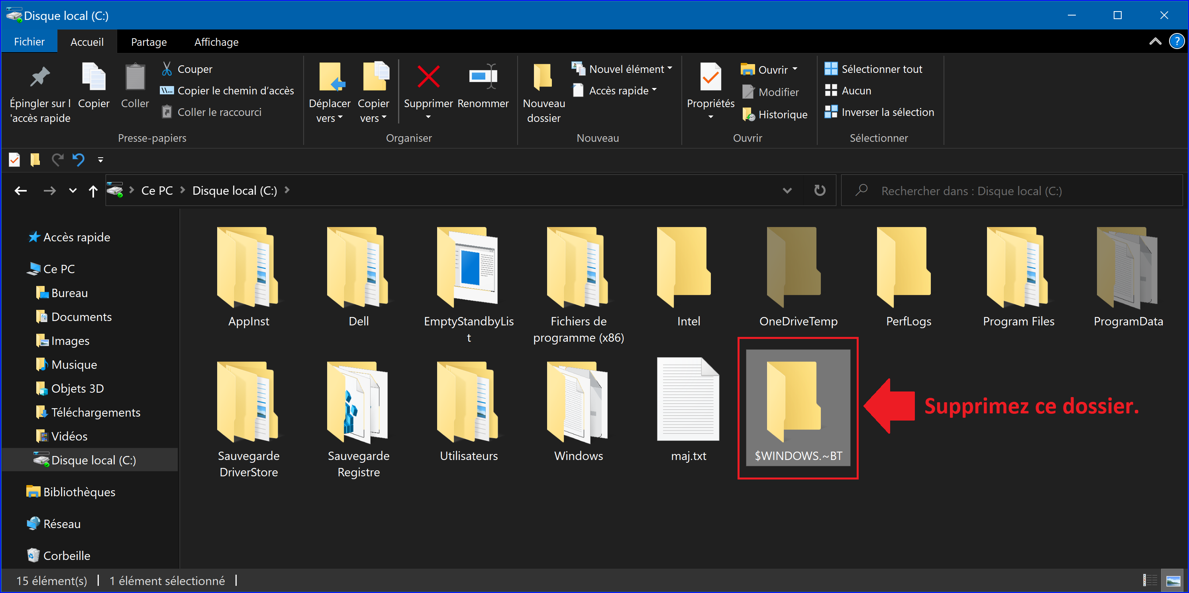Click the Renommer icon

tap(483, 76)
